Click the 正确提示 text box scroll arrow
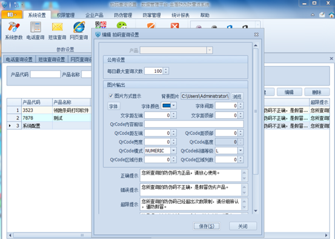335x239 pixels. pyautogui.click(x=244, y=175)
